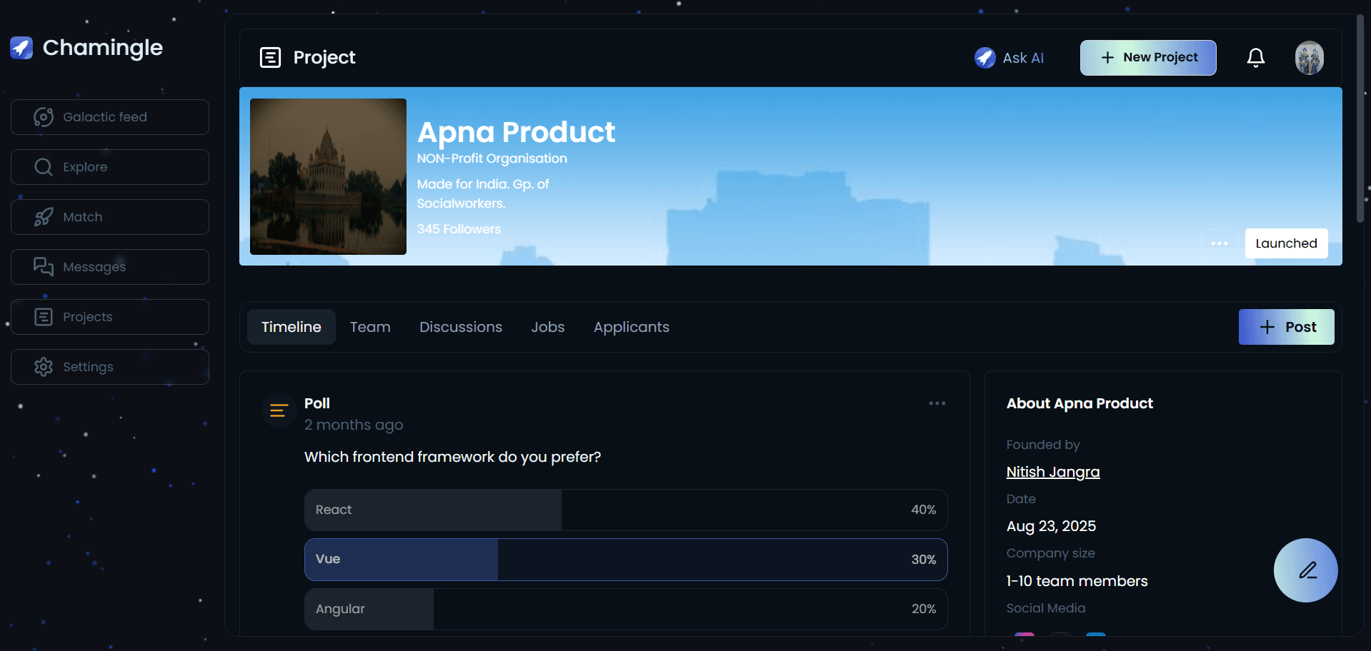Check notifications via the bell icon
This screenshot has height=651, width=1371.
coord(1255,58)
